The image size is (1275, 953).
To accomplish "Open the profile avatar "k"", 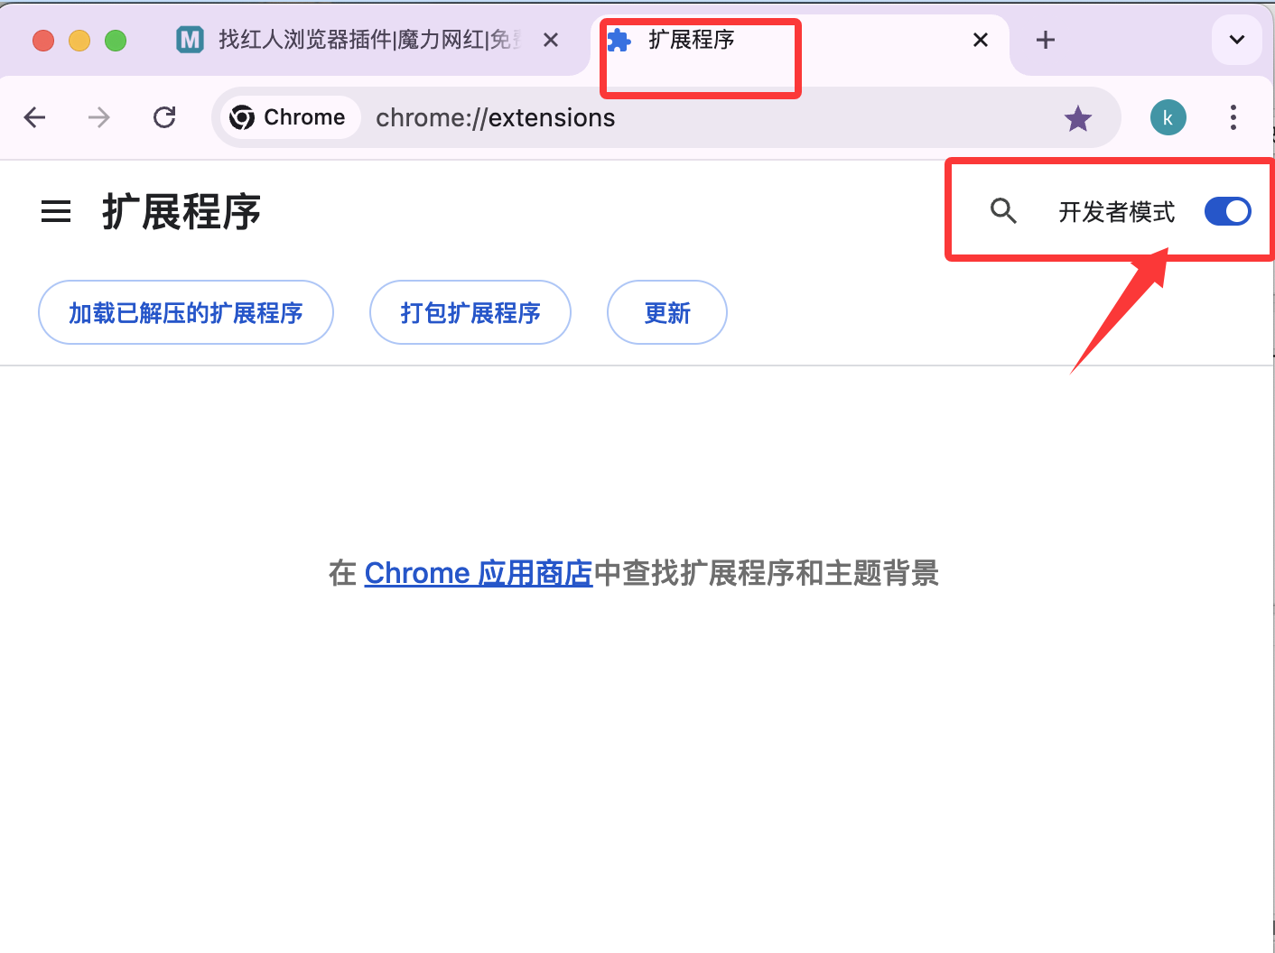I will pyautogui.click(x=1168, y=117).
